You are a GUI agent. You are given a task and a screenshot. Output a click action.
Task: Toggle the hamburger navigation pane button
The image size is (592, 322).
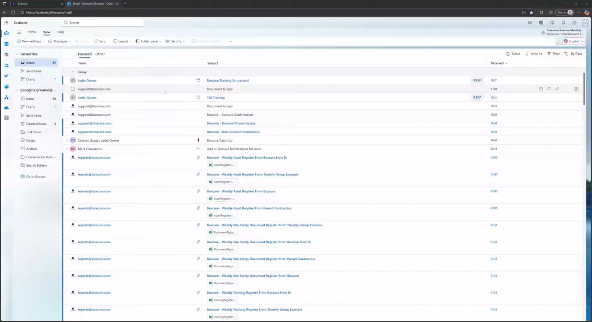tap(19, 32)
